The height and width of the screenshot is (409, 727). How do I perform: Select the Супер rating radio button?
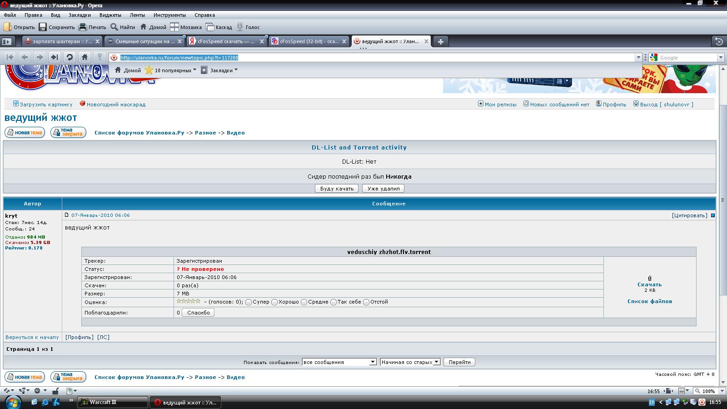[x=249, y=302]
